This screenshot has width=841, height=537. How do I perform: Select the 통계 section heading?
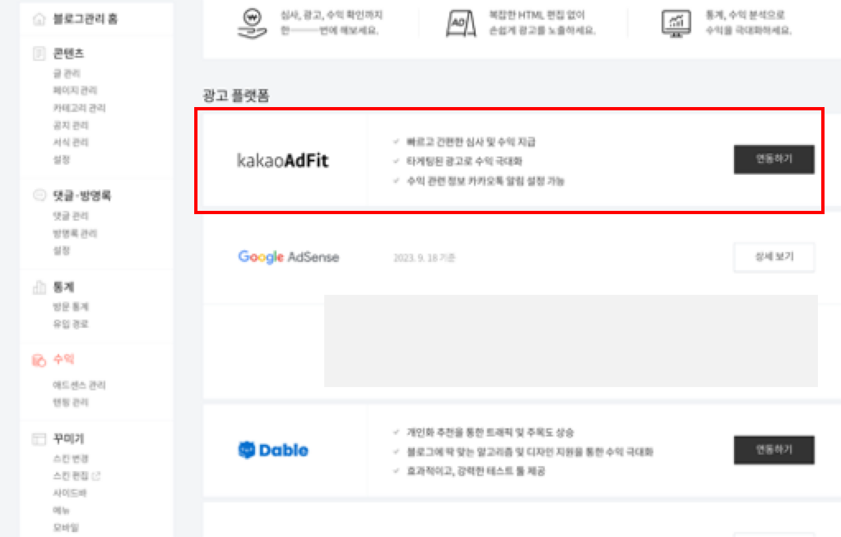(x=63, y=287)
